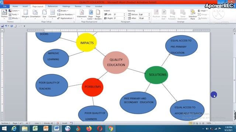Open the Customize Quick Access Toolbar arrow
The height and width of the screenshot is (132, 236).
(x=24, y=26)
